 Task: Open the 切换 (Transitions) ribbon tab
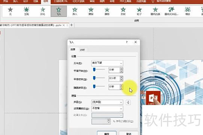click(x=36, y=1)
